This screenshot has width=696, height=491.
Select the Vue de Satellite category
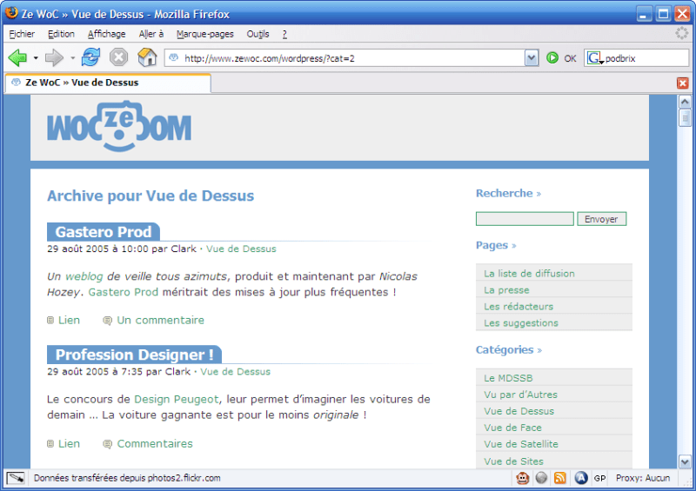(x=520, y=444)
